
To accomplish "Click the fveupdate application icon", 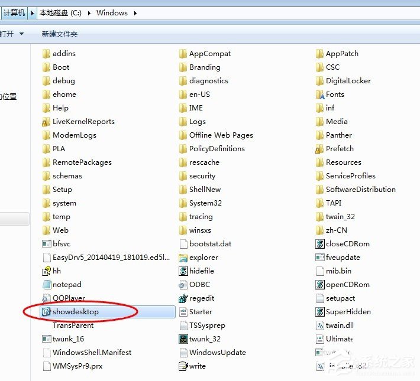I will click(320, 258).
